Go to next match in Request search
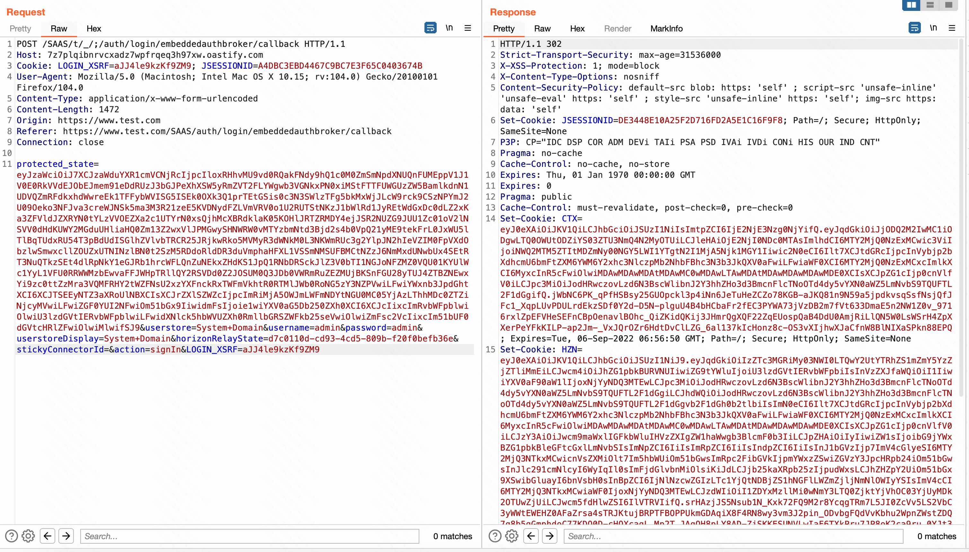 66,536
